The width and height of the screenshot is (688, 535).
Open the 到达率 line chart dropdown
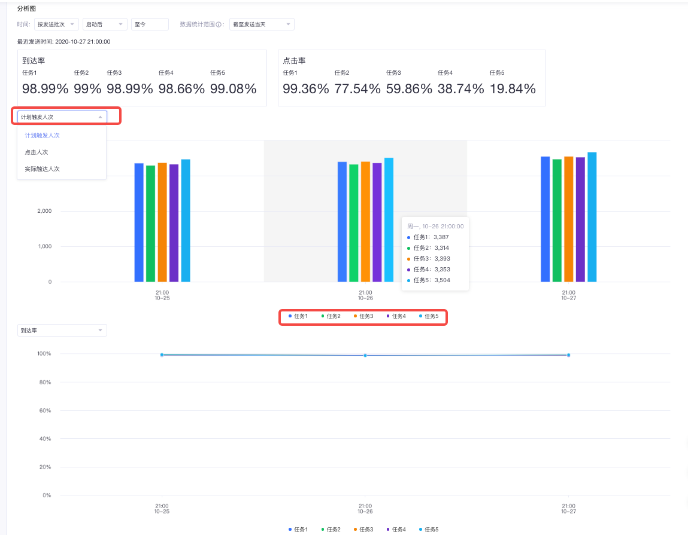click(62, 331)
